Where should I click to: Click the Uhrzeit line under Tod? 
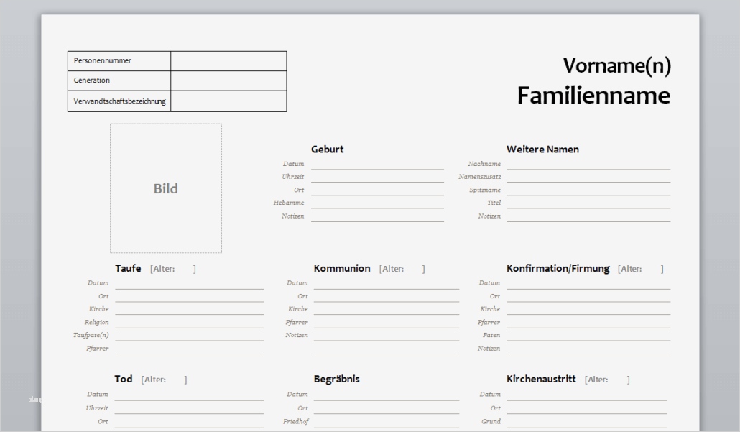pyautogui.click(x=189, y=409)
